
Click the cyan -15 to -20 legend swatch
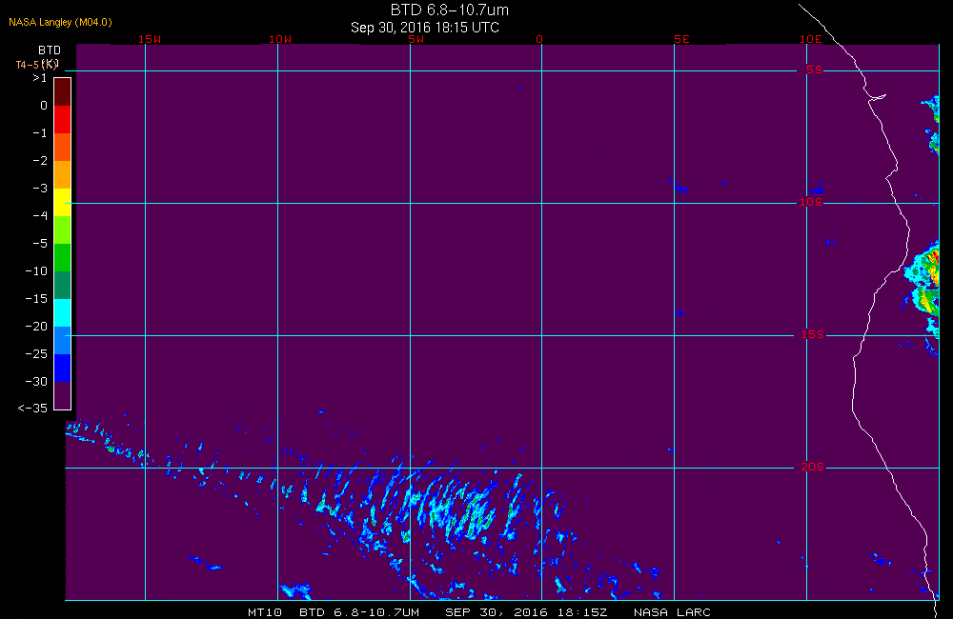(63, 313)
